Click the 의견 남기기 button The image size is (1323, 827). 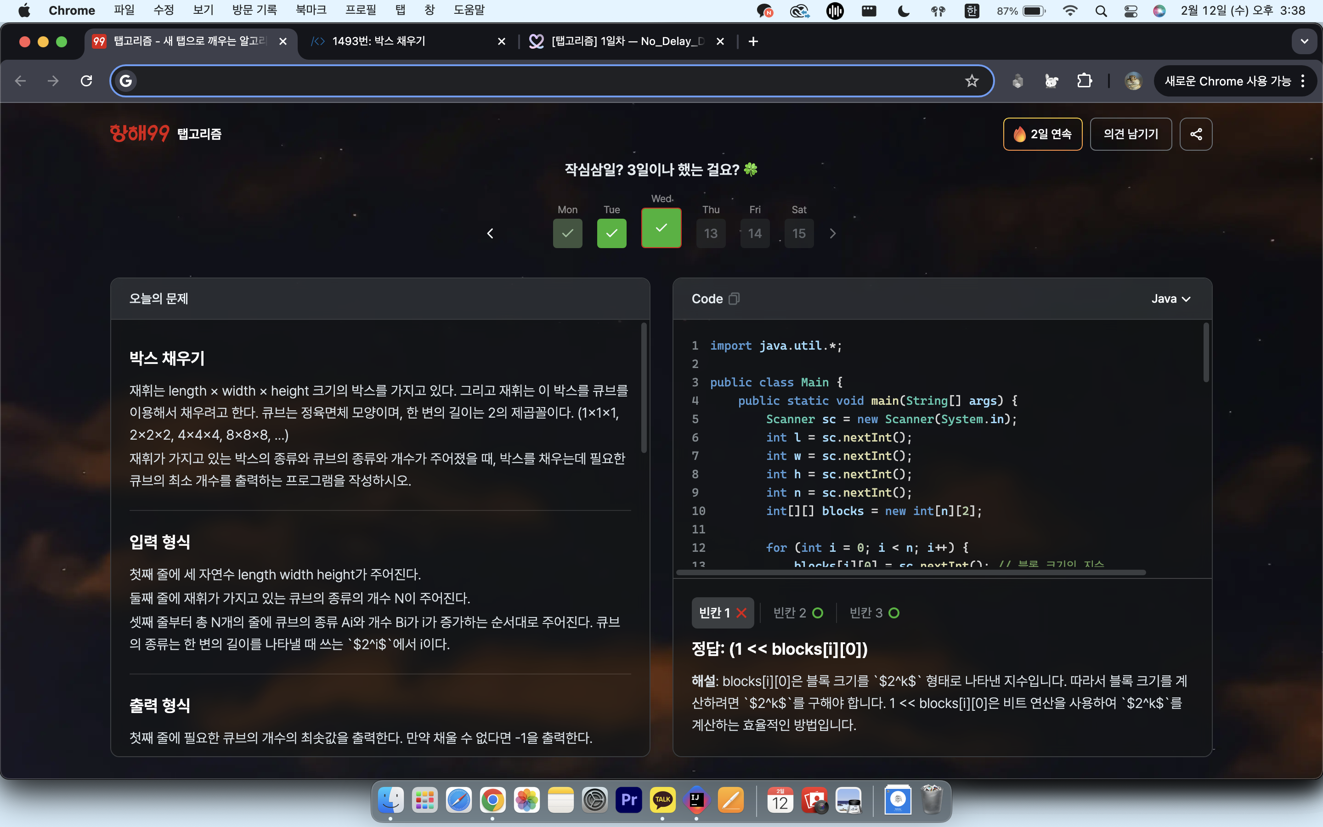coord(1131,134)
